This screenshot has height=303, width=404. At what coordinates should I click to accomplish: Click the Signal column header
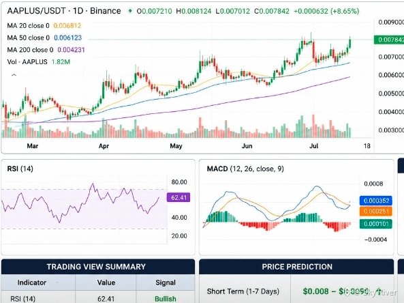[x=166, y=283]
